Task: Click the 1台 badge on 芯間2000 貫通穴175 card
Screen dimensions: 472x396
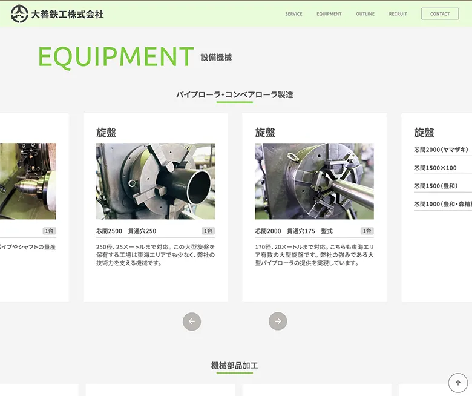Action: (x=367, y=231)
